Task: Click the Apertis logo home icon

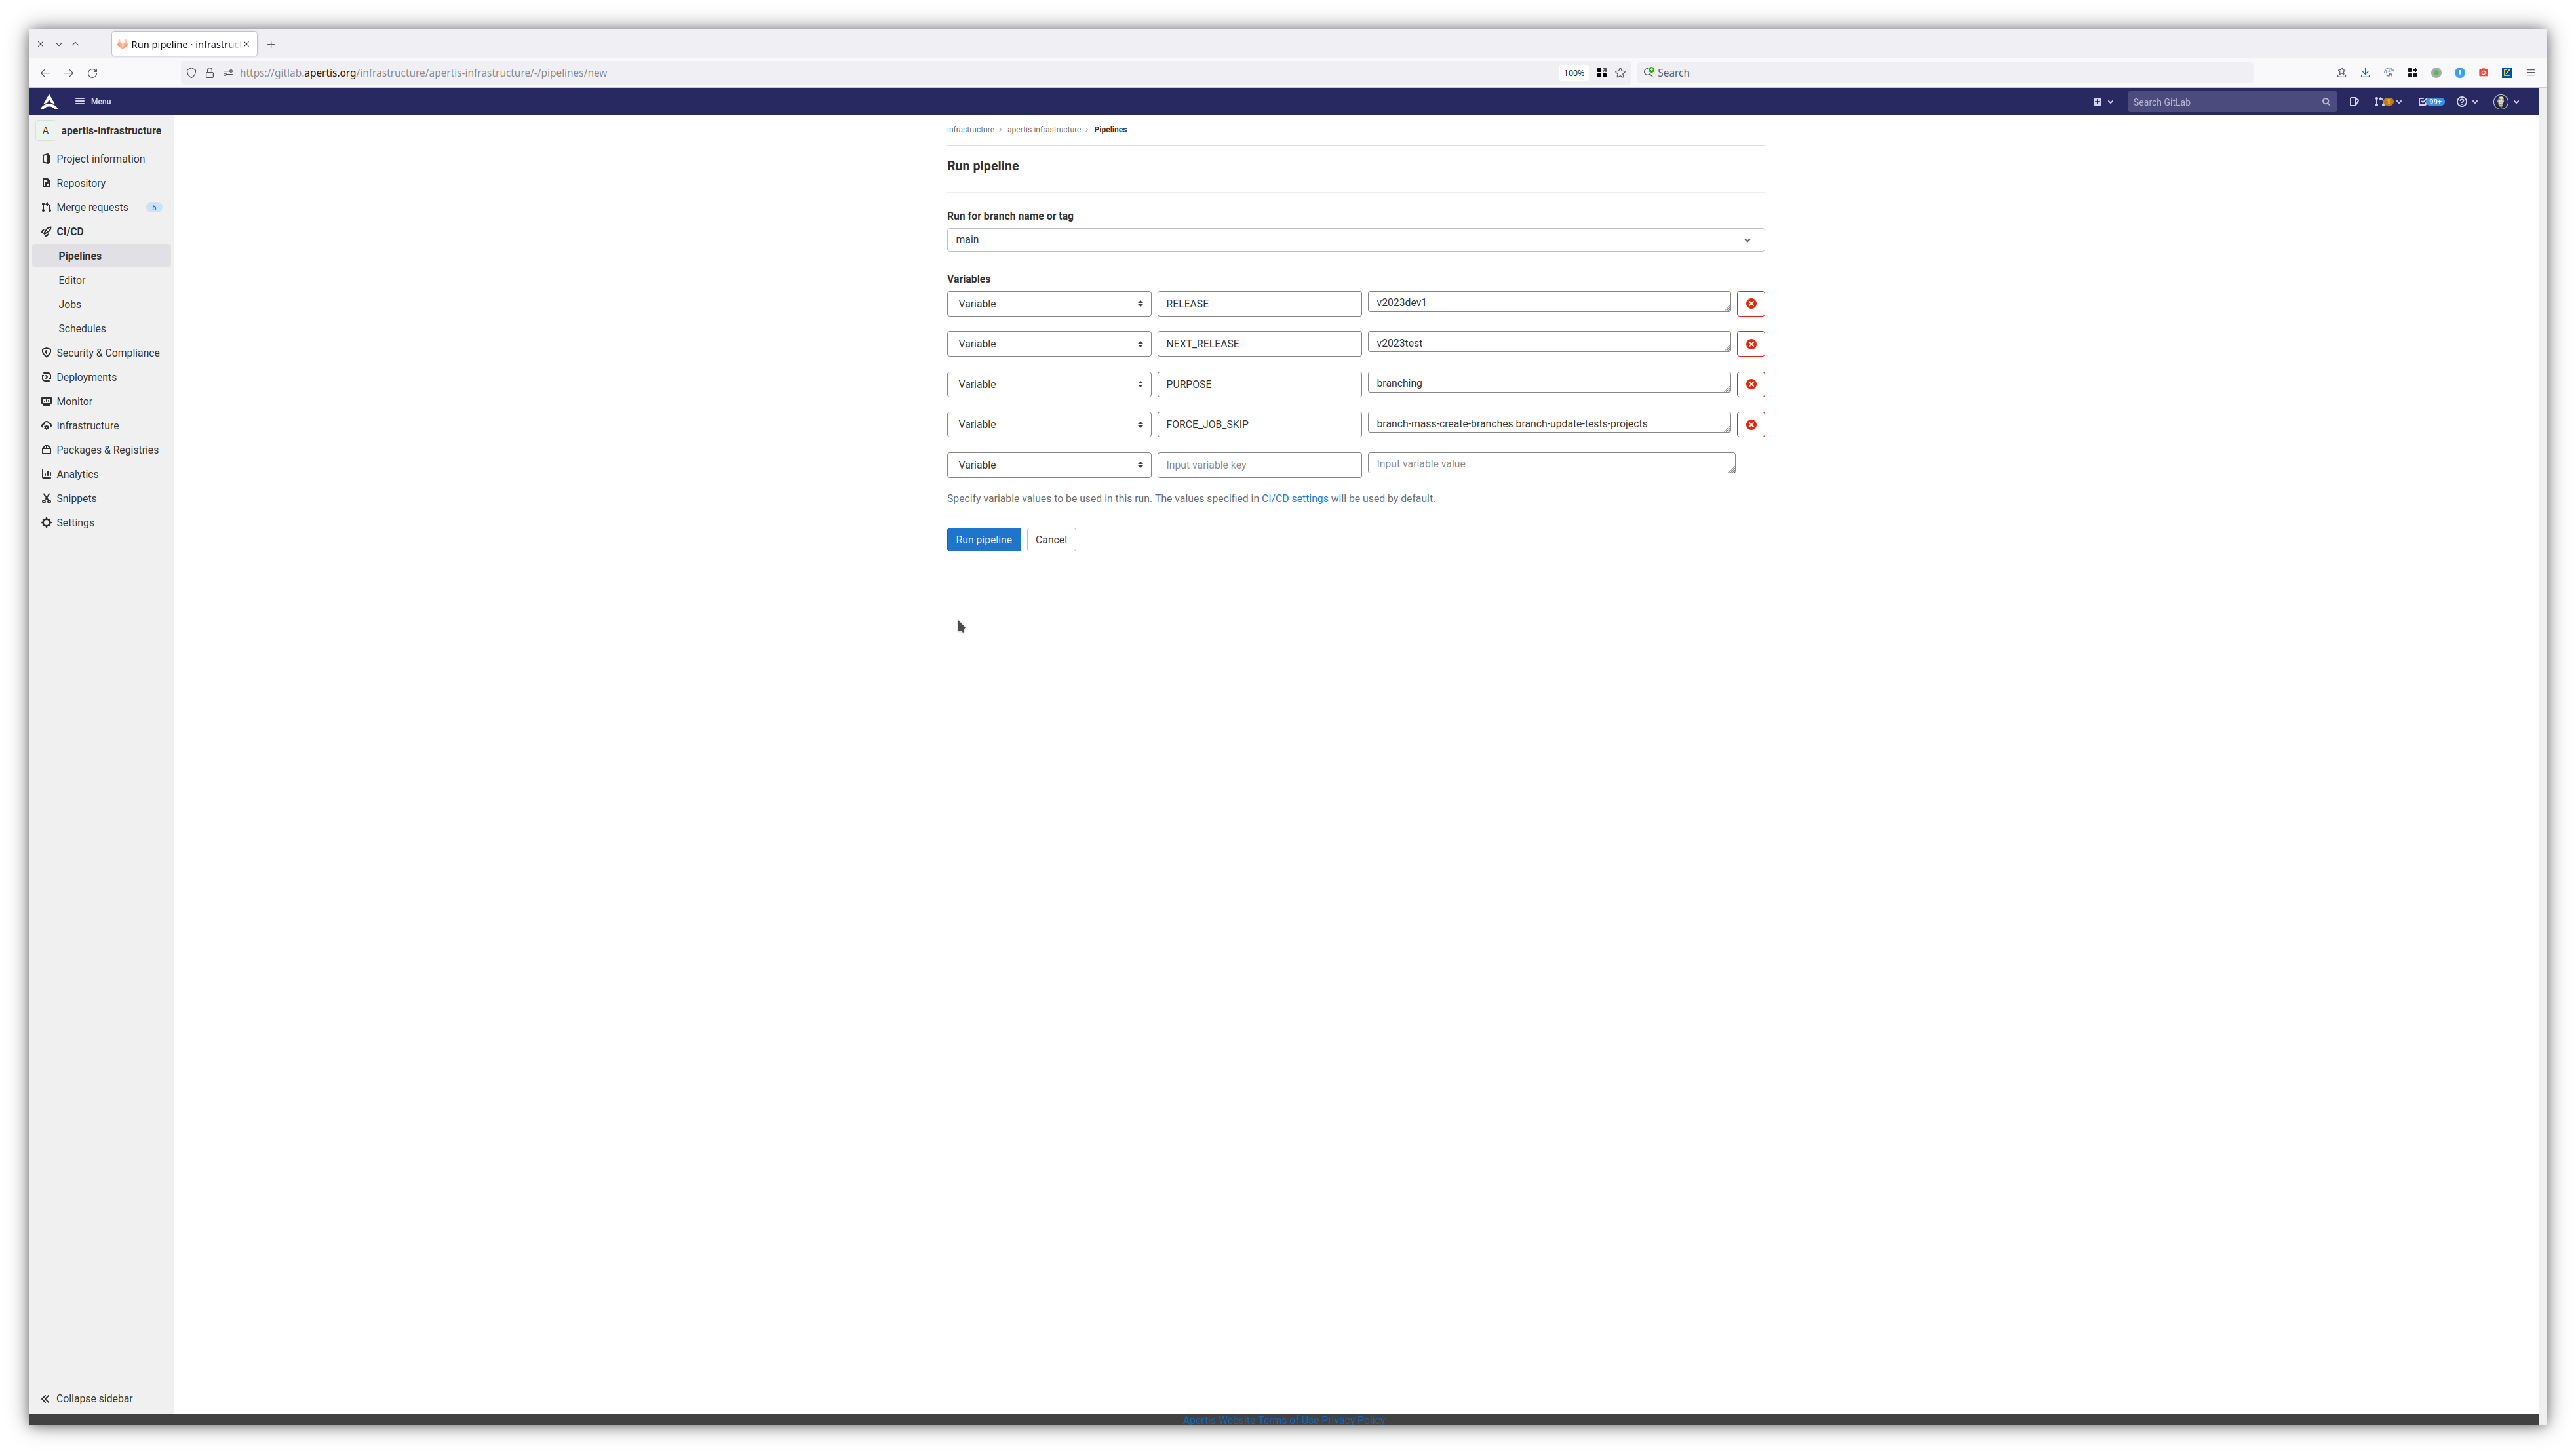Action: click(x=49, y=102)
